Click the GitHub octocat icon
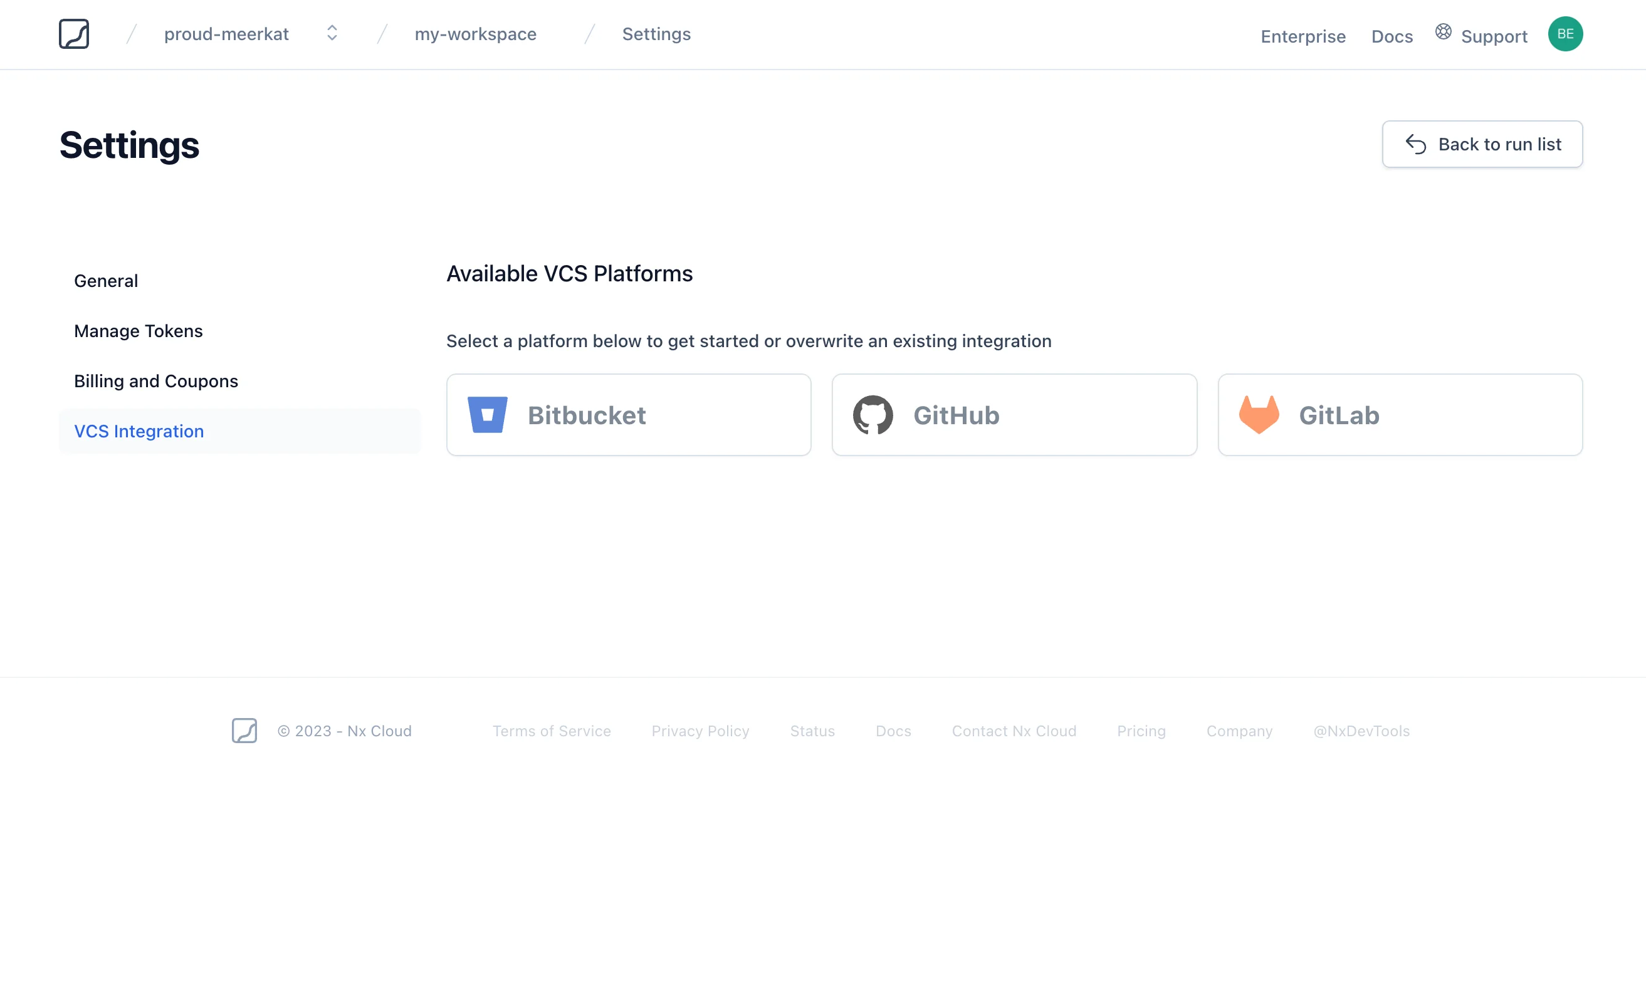 (873, 414)
